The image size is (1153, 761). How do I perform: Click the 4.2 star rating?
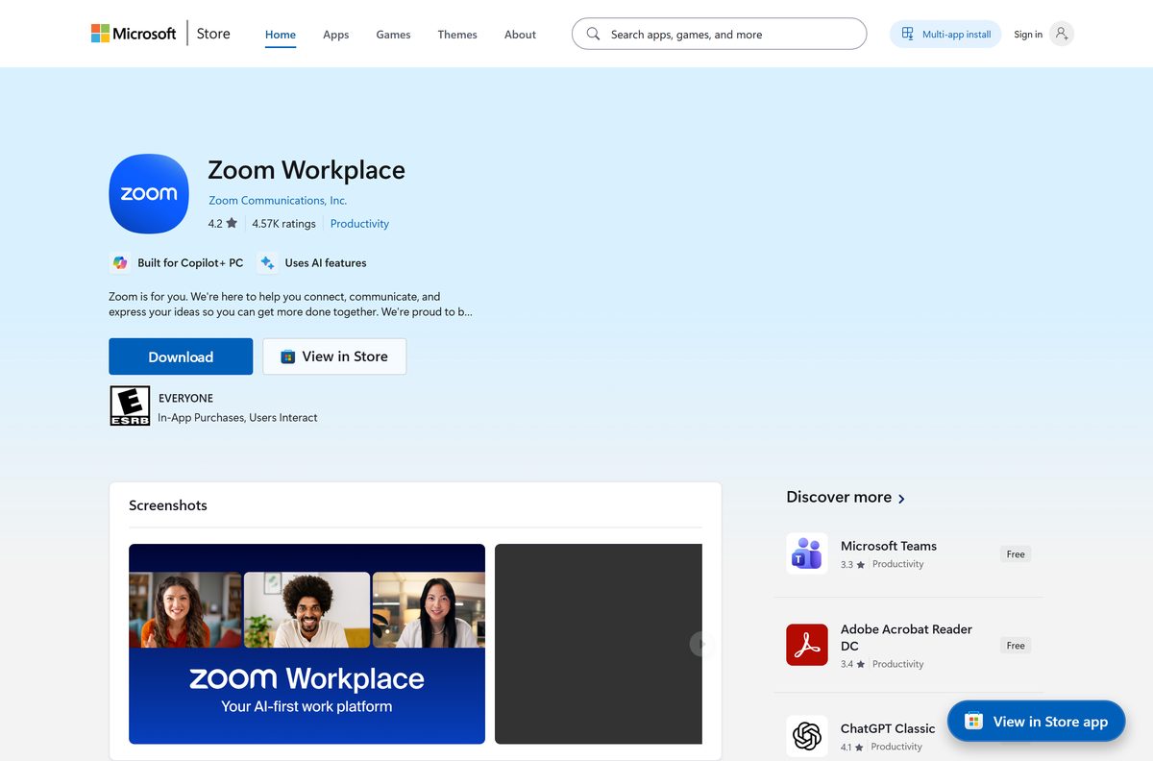point(222,224)
